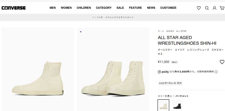Open the WOMEN menu
The width and height of the screenshot is (225, 111).
[x=66, y=8]
